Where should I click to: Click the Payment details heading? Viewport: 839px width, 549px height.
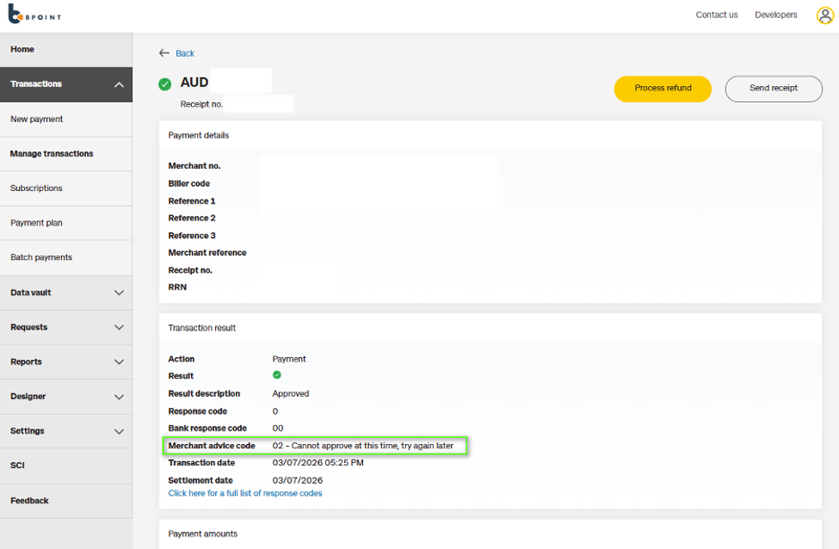coord(199,135)
